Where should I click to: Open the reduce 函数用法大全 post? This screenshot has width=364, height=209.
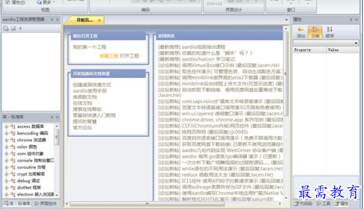(x=215, y=175)
